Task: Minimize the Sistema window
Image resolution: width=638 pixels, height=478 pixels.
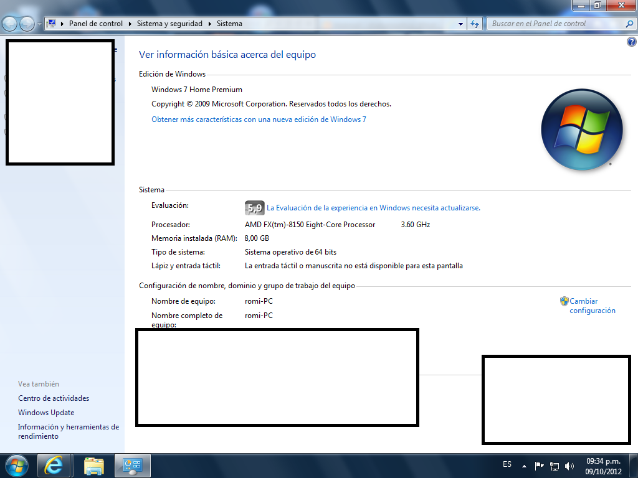Action: (x=581, y=5)
